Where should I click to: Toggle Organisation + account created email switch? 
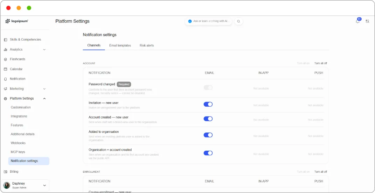pos(208,153)
